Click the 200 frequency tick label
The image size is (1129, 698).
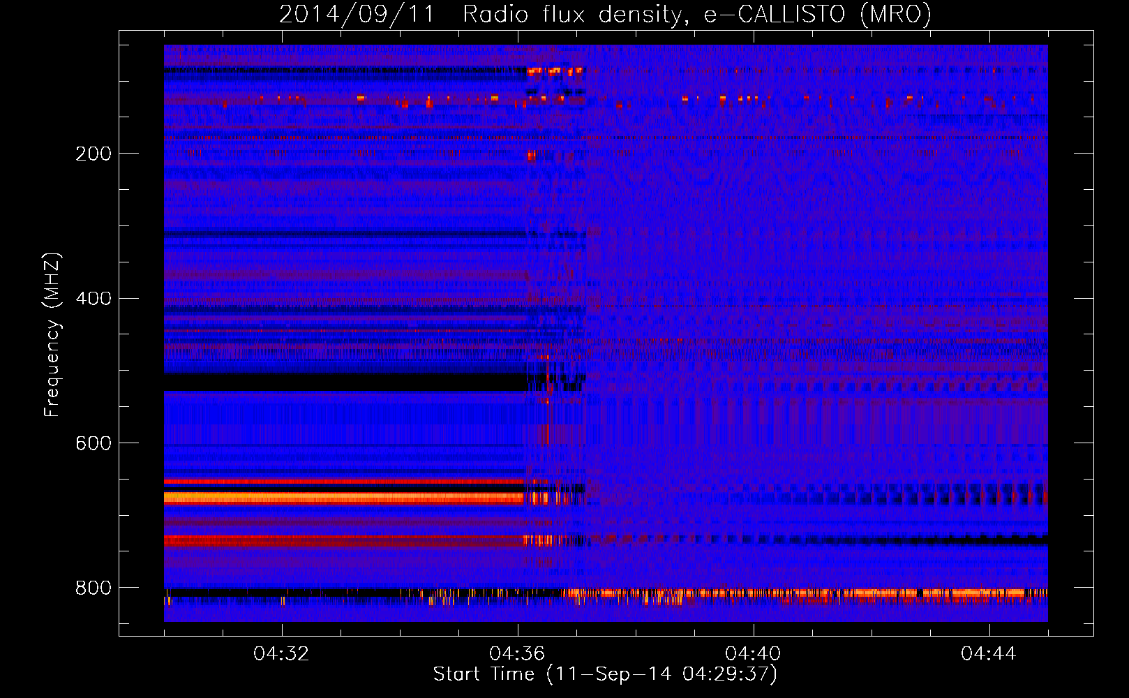coord(94,154)
